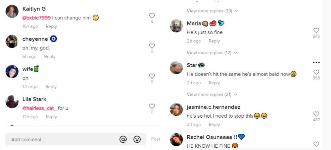Screen dimensions: 331x150
Task: Open the emoji picker in comment box
Action: [137, 139]
